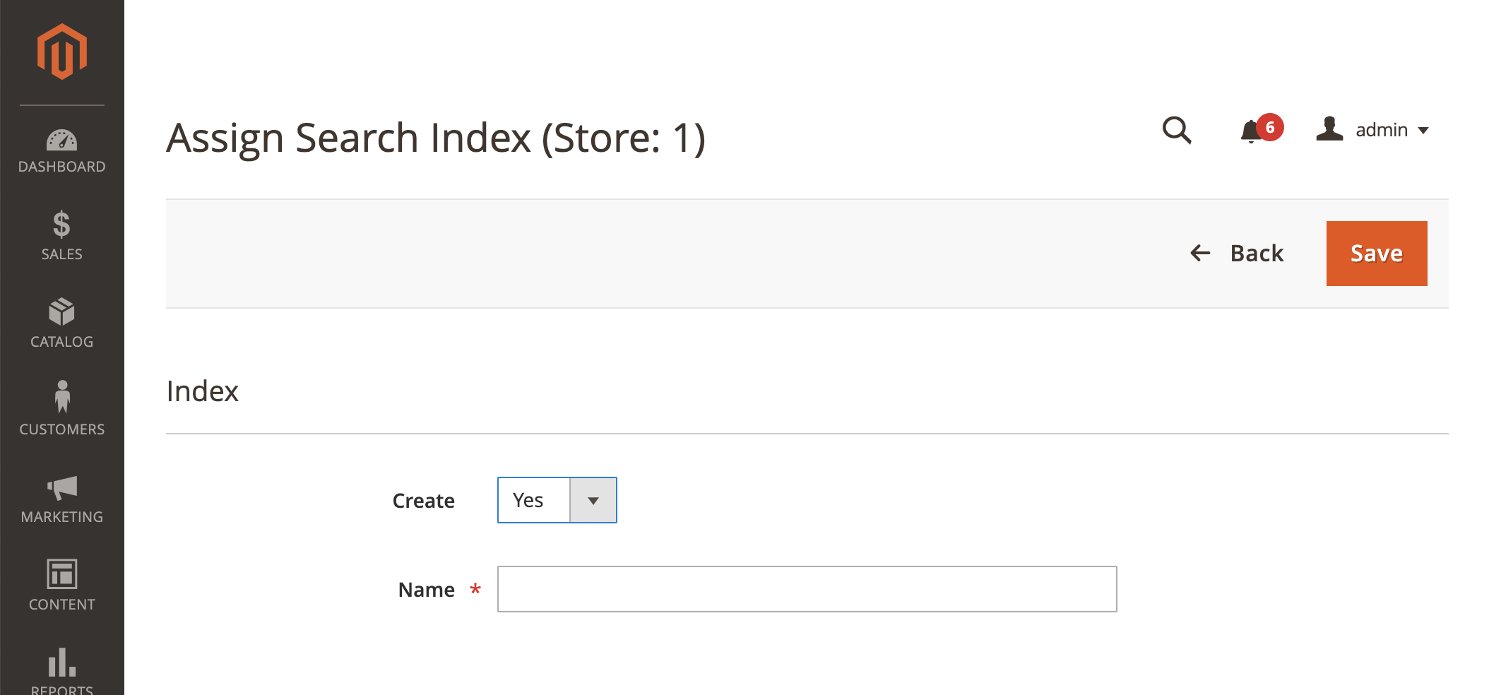Click the Magento logo at the top

62,49
